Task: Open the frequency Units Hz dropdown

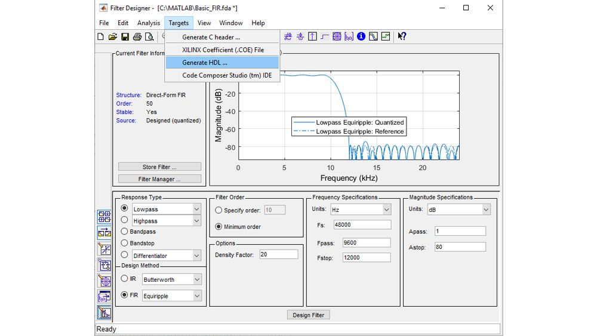Action: [x=386, y=209]
